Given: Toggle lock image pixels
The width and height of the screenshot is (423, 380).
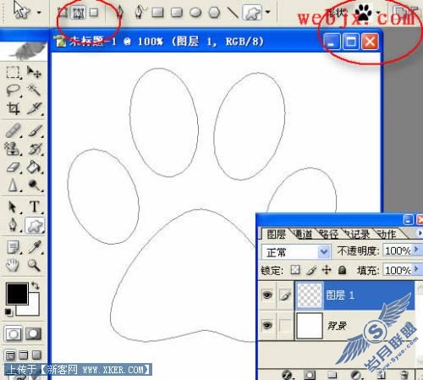Looking at the screenshot, I should click(x=311, y=270).
